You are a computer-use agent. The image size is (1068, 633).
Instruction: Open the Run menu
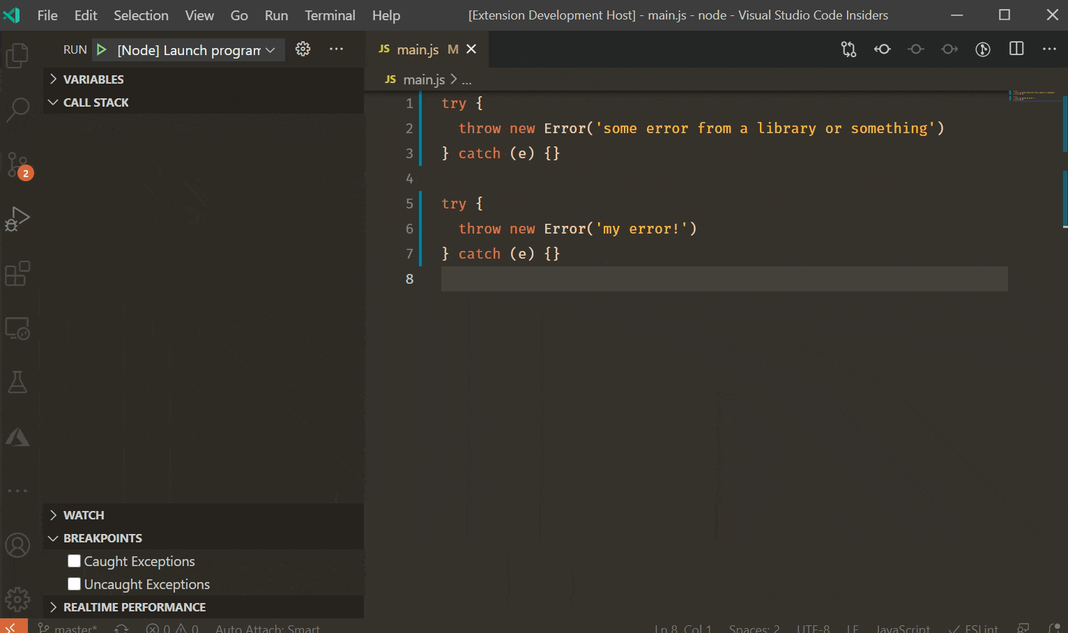pyautogui.click(x=276, y=15)
